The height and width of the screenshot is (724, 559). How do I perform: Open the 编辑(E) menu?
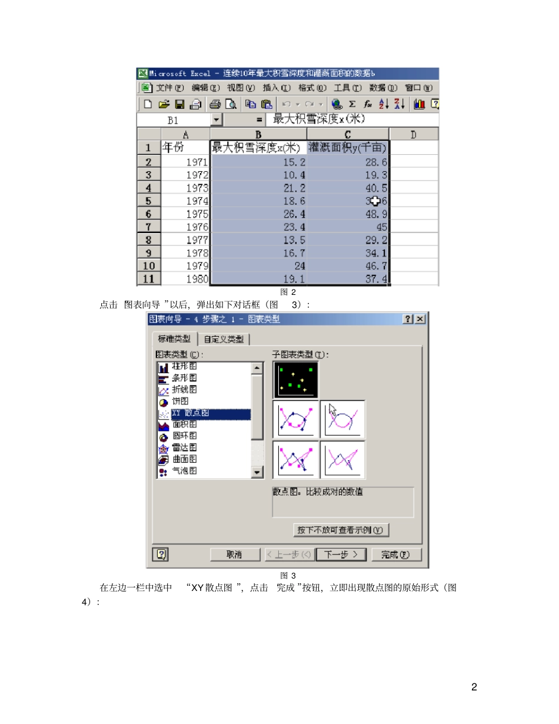(206, 88)
